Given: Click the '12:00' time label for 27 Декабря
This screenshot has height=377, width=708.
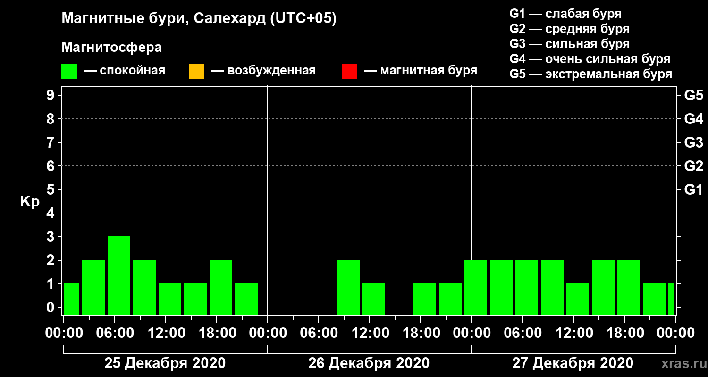Looking at the screenshot, I should click(573, 333).
